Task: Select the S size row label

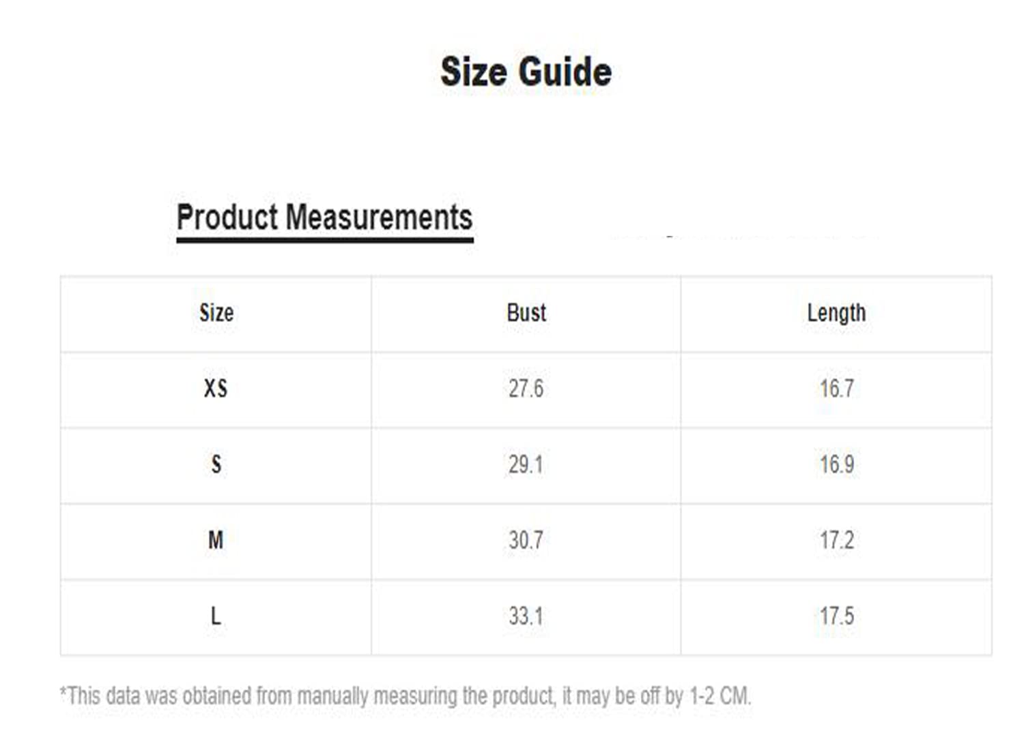Action: 216,464
